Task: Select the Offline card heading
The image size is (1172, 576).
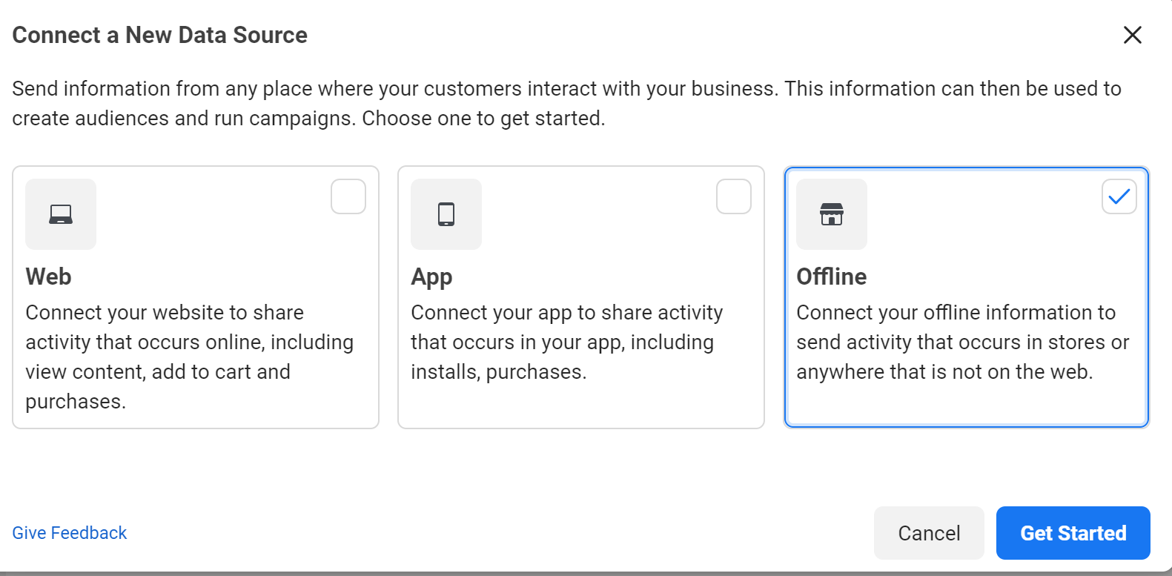Action: pos(832,277)
